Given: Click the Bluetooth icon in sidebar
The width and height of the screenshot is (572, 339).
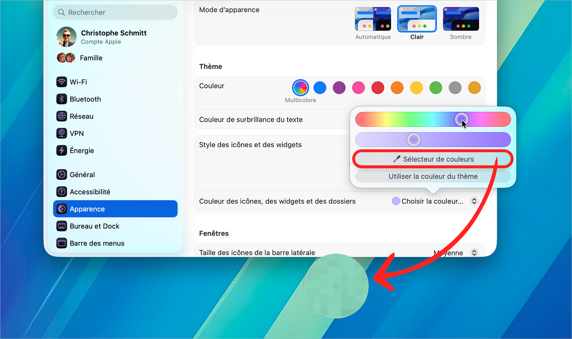Looking at the screenshot, I should [62, 99].
